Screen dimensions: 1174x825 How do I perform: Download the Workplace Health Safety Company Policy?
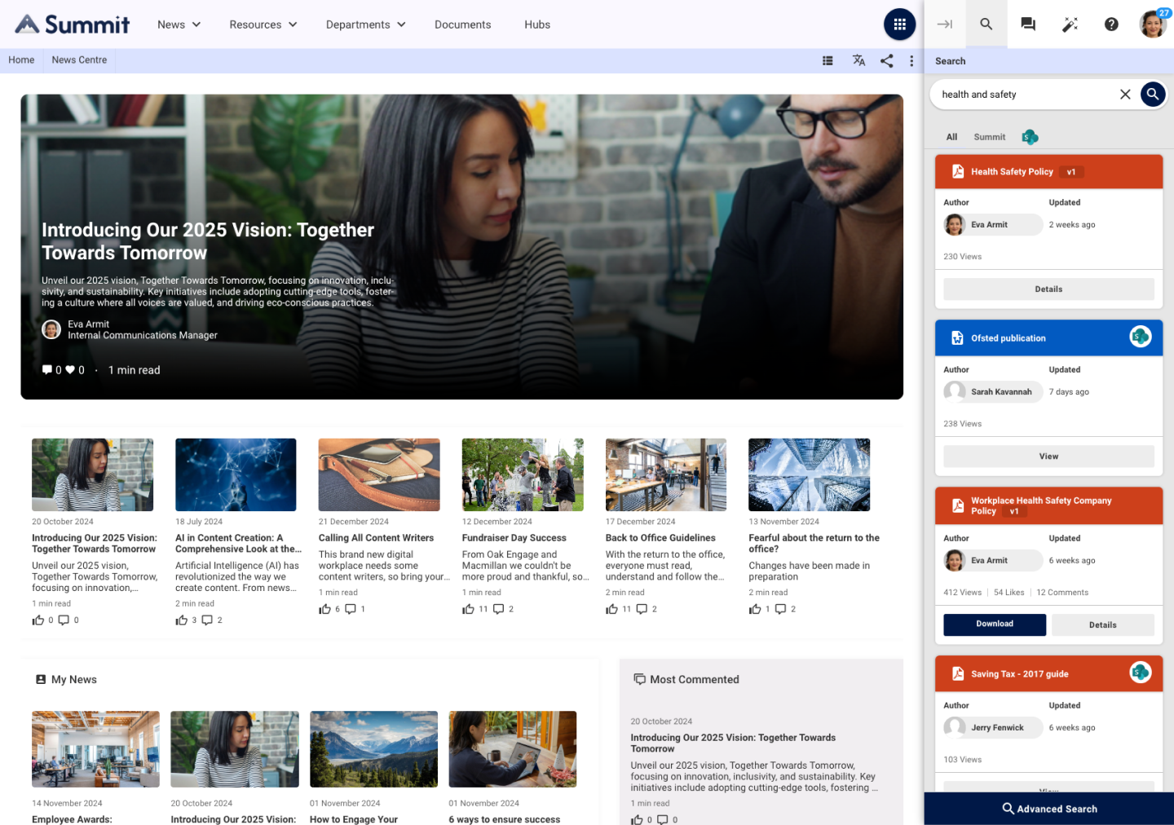(995, 624)
